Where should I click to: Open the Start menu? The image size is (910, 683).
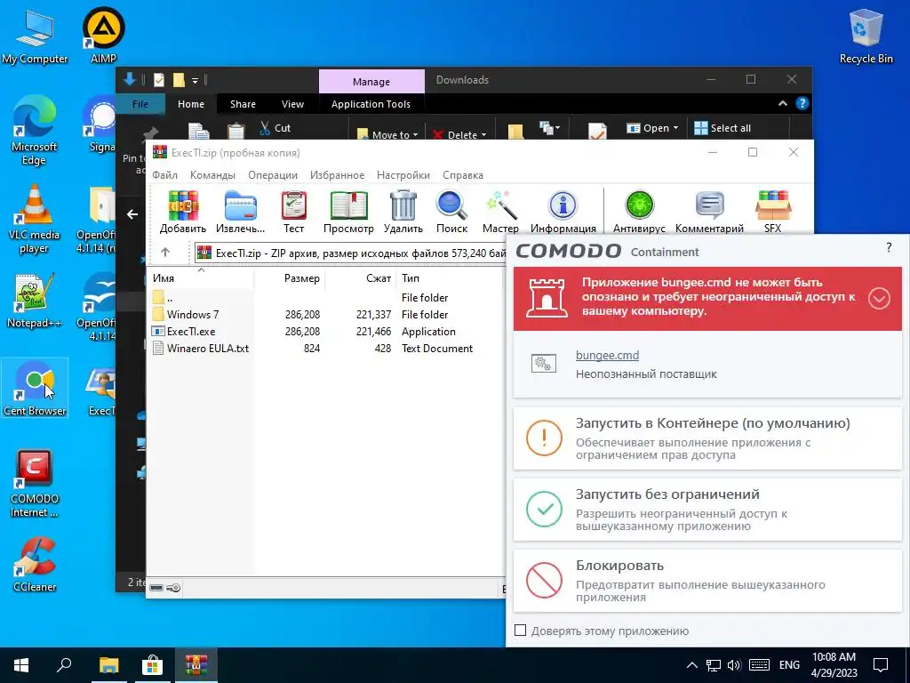(21, 665)
